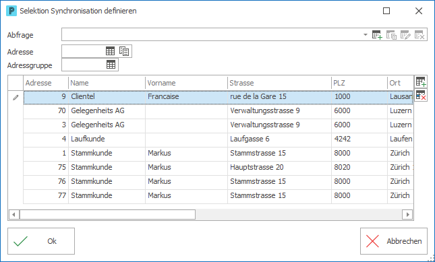
Task: Sort by the PLZ column header
Action: click(x=359, y=83)
